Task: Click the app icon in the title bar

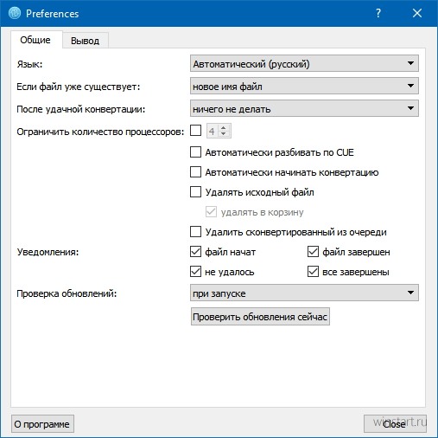Action: point(15,13)
